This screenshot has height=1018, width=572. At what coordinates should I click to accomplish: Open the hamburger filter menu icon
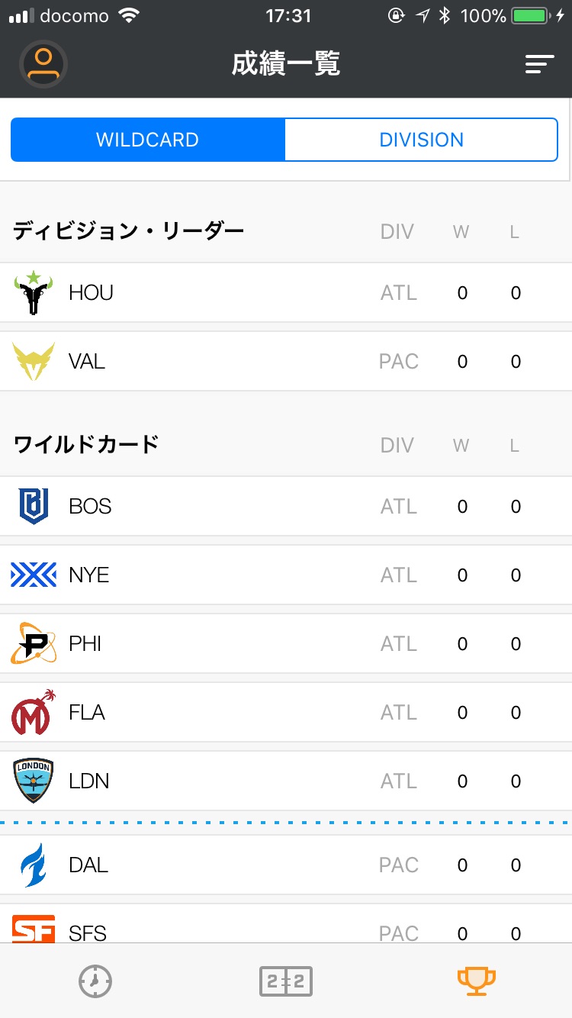point(539,65)
